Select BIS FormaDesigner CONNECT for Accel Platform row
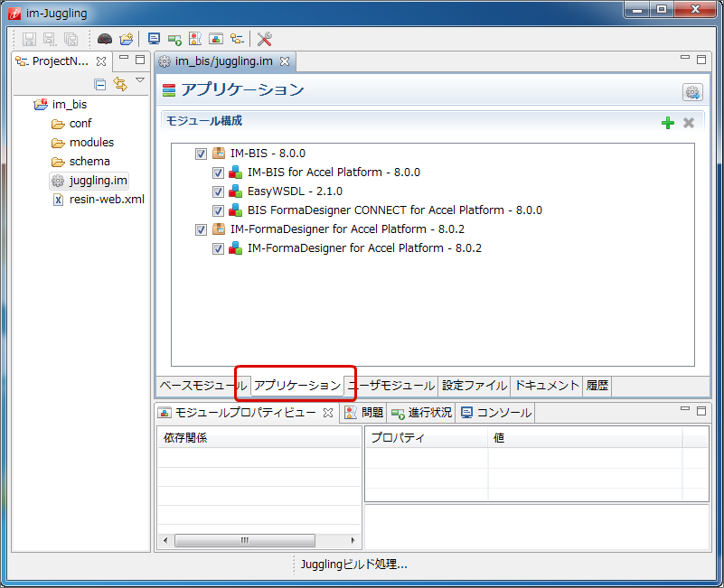Viewport: 724px width, 588px height. pyautogui.click(x=395, y=210)
